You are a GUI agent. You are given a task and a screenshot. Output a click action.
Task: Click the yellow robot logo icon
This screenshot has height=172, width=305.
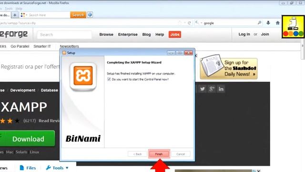[x=293, y=27]
